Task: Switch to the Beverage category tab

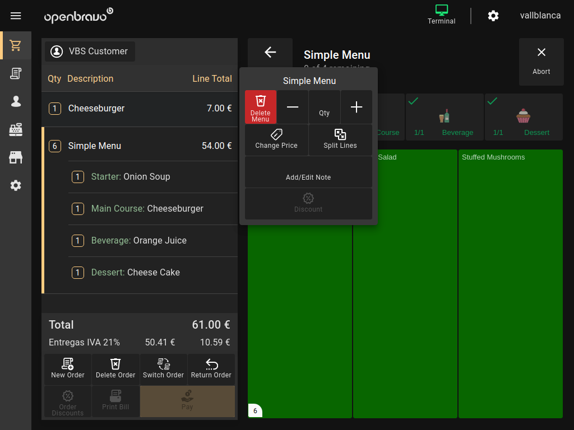Action: [x=445, y=116]
